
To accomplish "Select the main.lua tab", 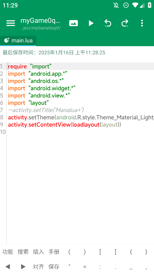I will coord(18,41).
